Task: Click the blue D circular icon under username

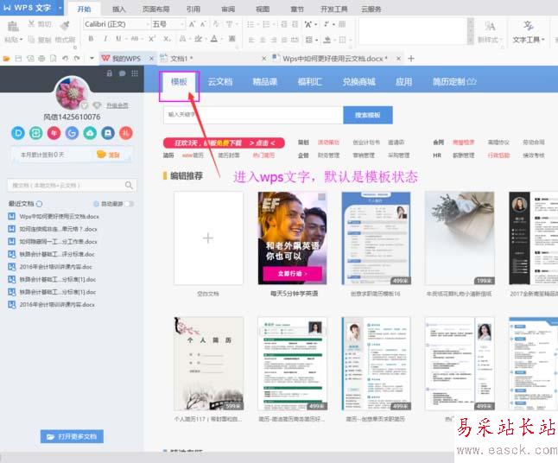Action: (x=18, y=133)
